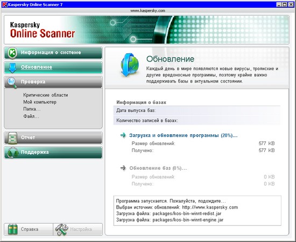Viewport: 296px width, 242px height.
Task: Click the green books icon for Справка
Action: pyautogui.click(x=13, y=229)
